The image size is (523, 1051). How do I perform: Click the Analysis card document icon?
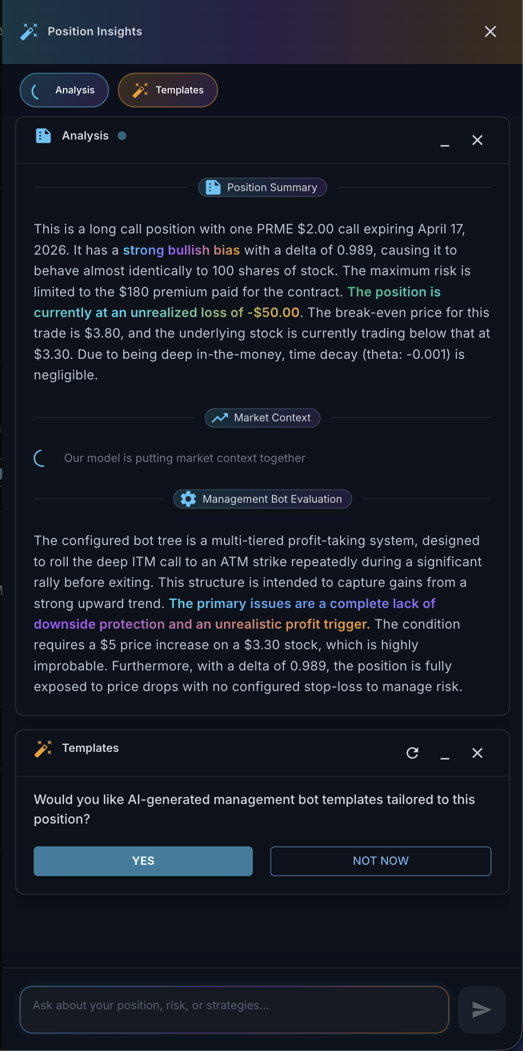[x=43, y=136]
